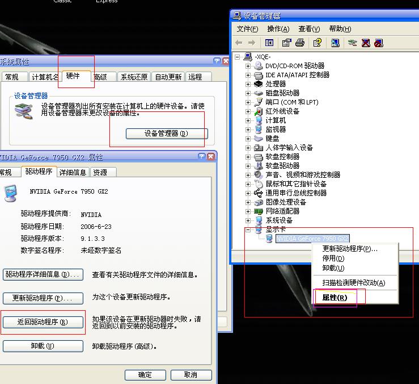Toggle the show/hide console tree icon

click(269, 43)
